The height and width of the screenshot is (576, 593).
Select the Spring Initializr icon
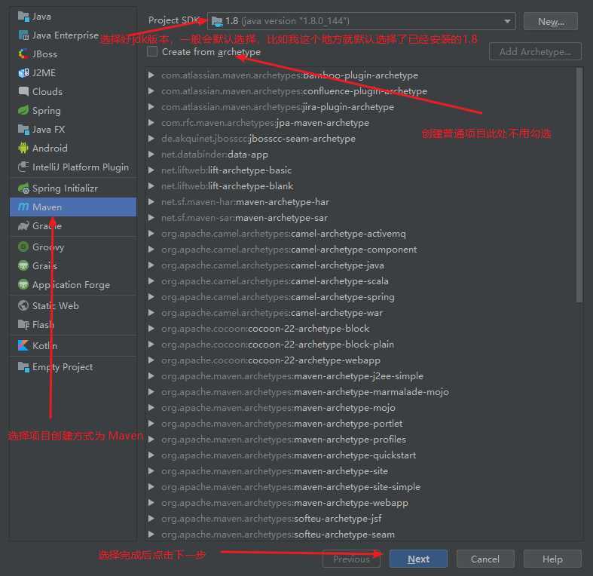tap(23, 188)
